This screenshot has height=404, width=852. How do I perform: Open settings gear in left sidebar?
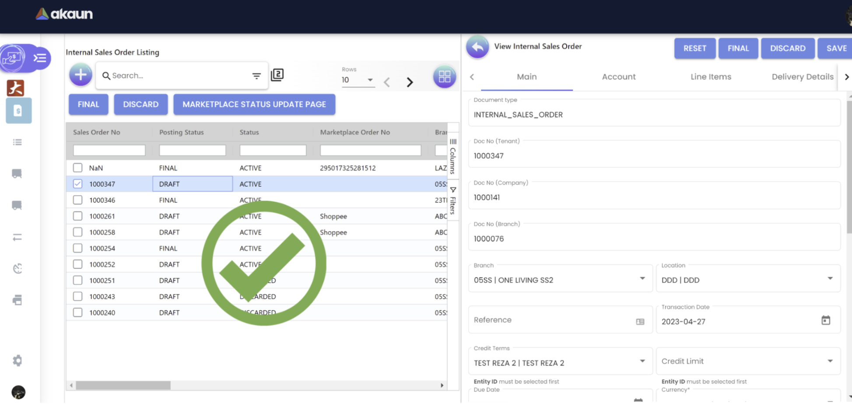17,361
